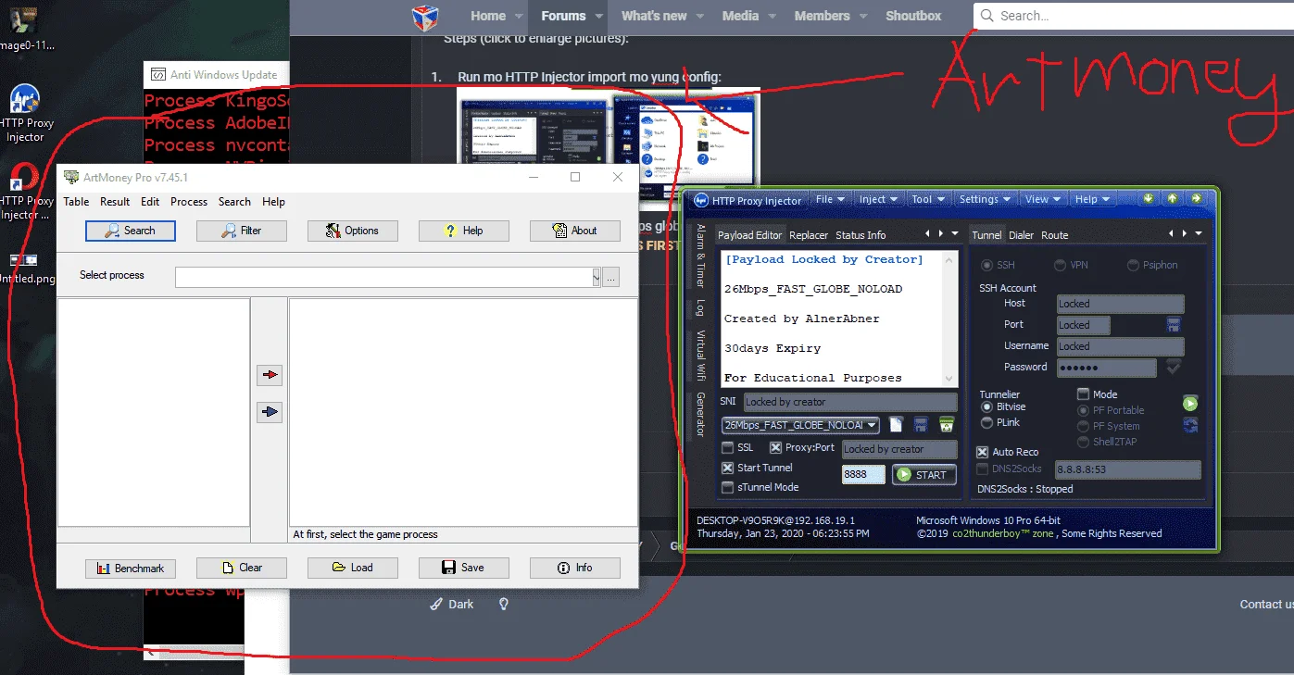Uncheck the Proxy:Port checkbox
1294x675 pixels.
click(x=776, y=448)
